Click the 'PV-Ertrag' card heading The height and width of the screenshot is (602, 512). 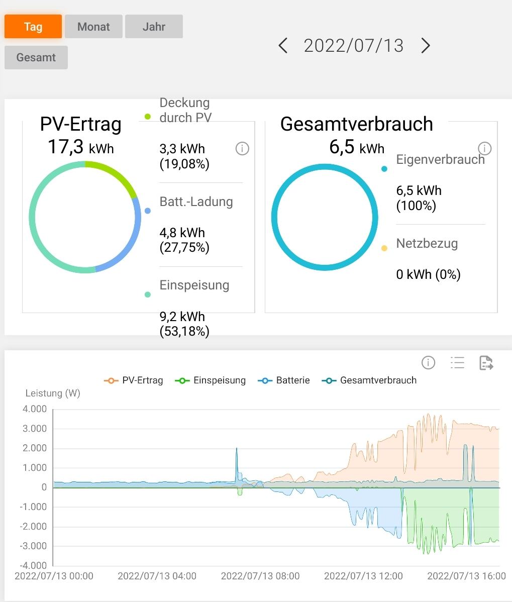tap(80, 124)
